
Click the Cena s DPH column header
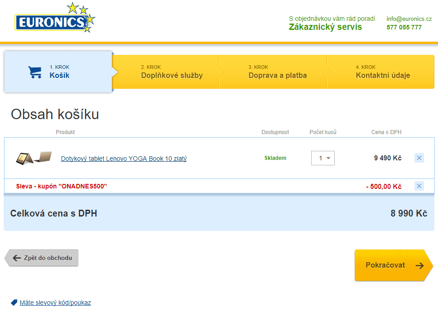pyautogui.click(x=386, y=132)
